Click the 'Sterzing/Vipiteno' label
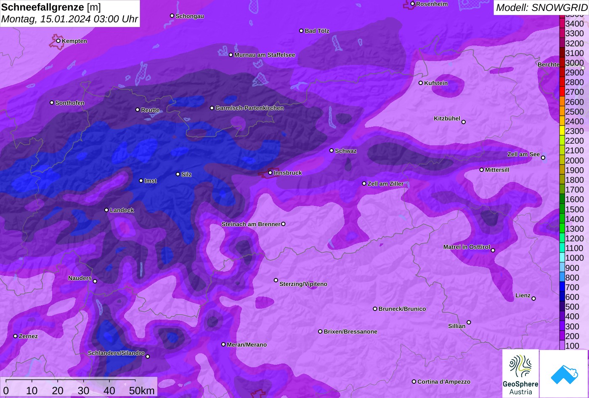The width and height of the screenshot is (589, 398). (303, 284)
